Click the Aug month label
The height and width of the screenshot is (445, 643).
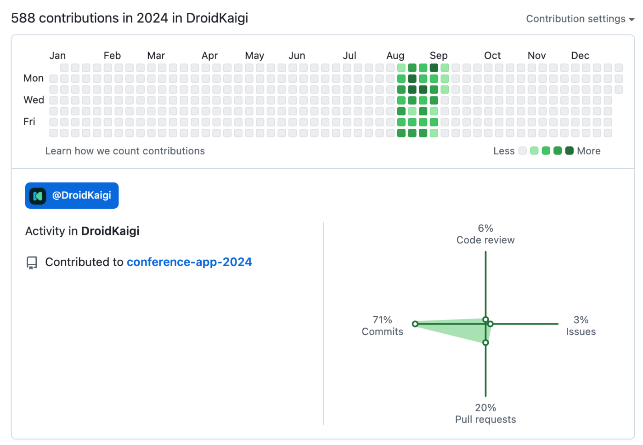click(x=395, y=56)
